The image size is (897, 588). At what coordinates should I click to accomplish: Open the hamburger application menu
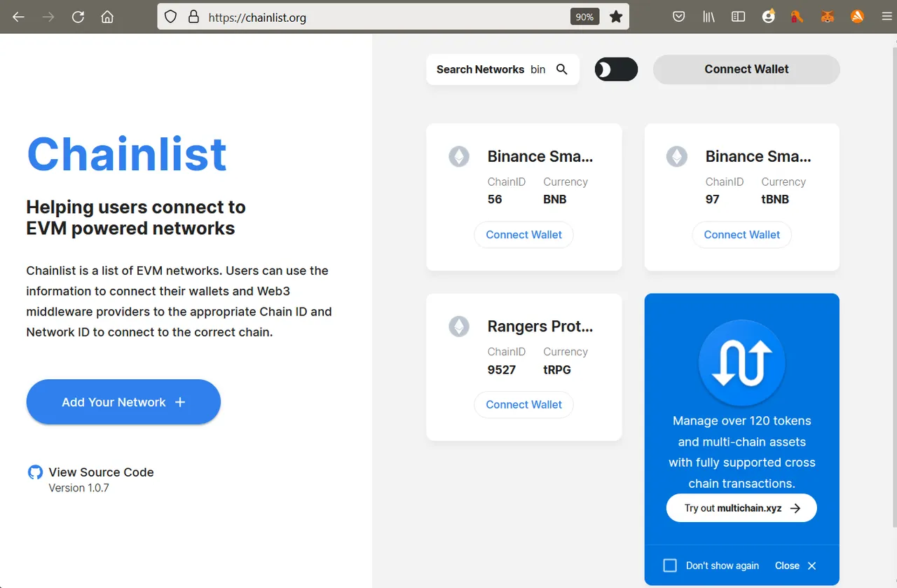(x=886, y=17)
